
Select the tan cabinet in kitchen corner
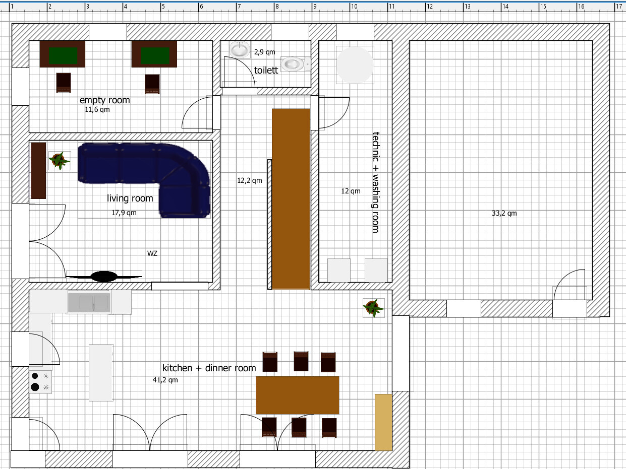coord(383,422)
